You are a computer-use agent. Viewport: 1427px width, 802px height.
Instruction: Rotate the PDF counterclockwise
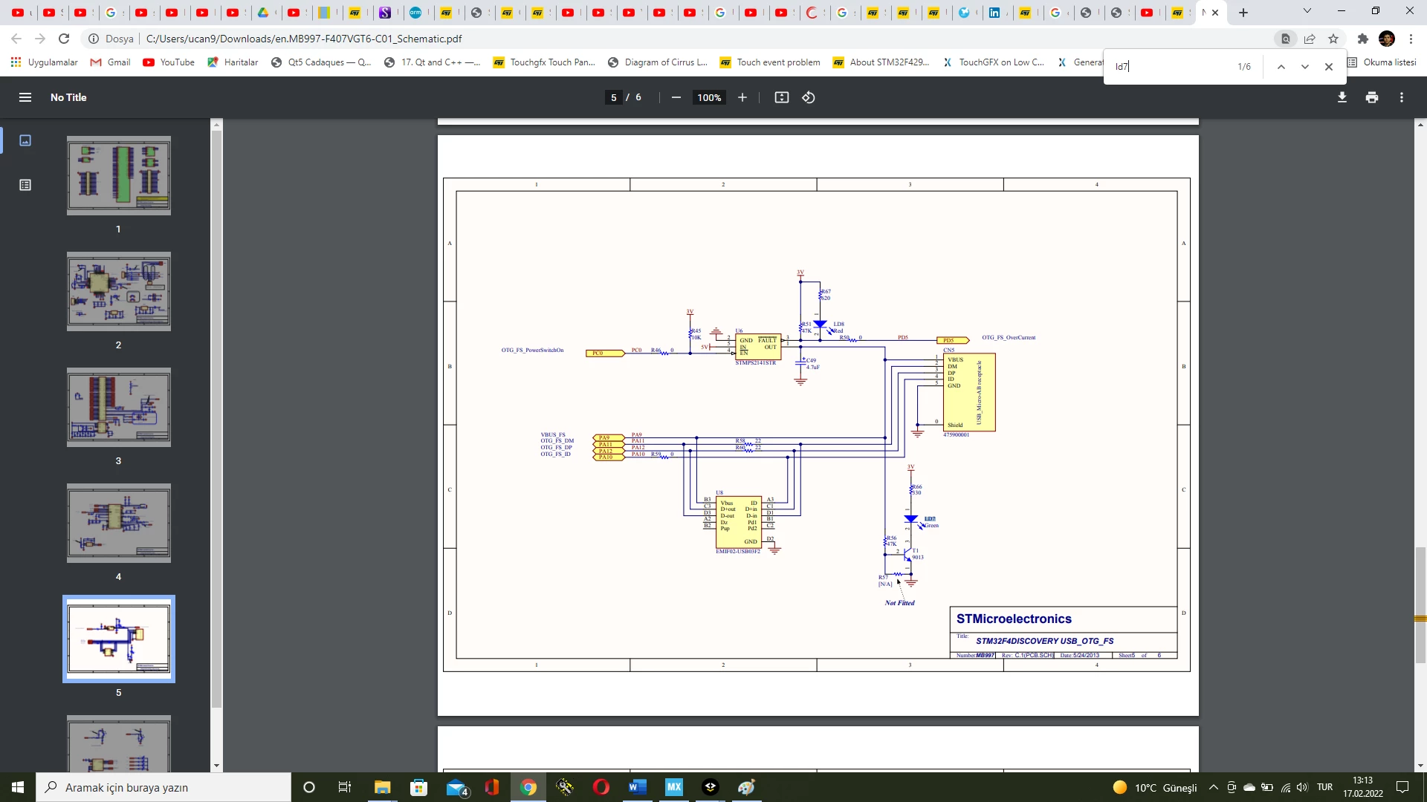(x=809, y=97)
